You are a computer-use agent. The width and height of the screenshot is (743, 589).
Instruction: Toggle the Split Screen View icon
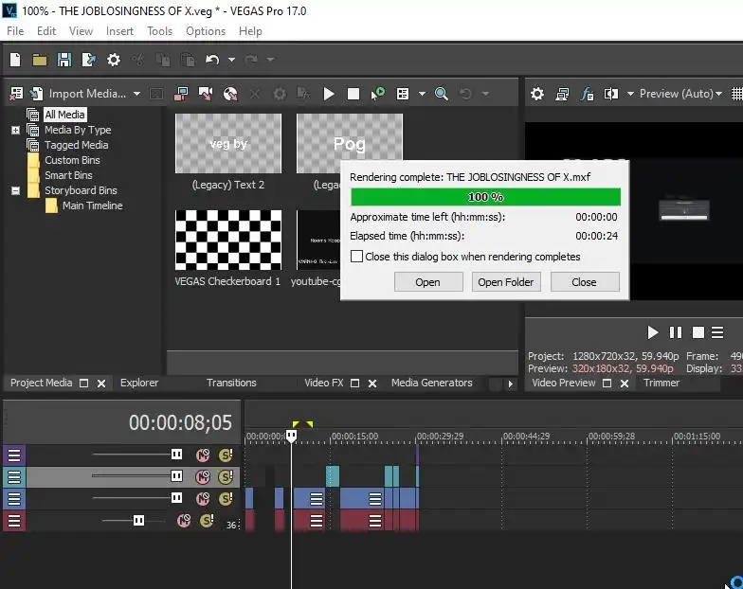[610, 94]
